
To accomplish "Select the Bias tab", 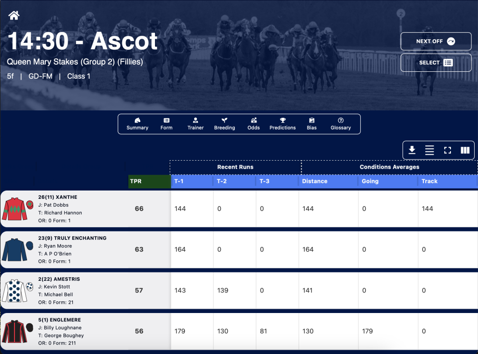I will point(311,124).
